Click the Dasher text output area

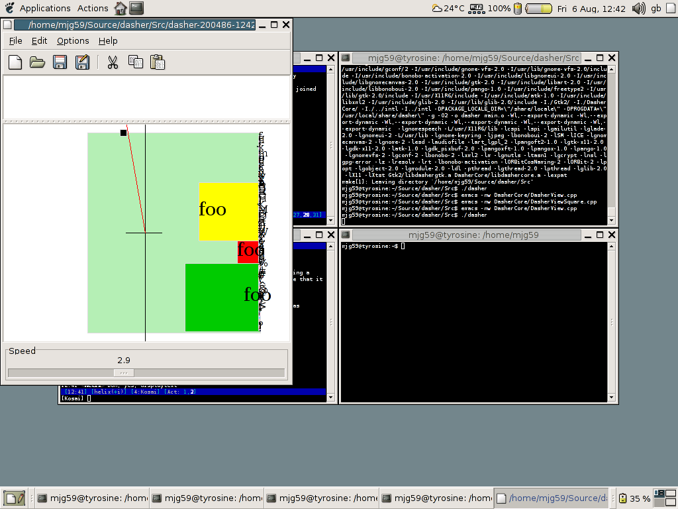pyautogui.click(x=146, y=97)
